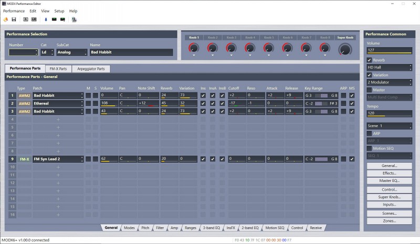The image size is (420, 244).
Task: Click the blue down arrow toolbar icon
Action: click(x=46, y=19)
